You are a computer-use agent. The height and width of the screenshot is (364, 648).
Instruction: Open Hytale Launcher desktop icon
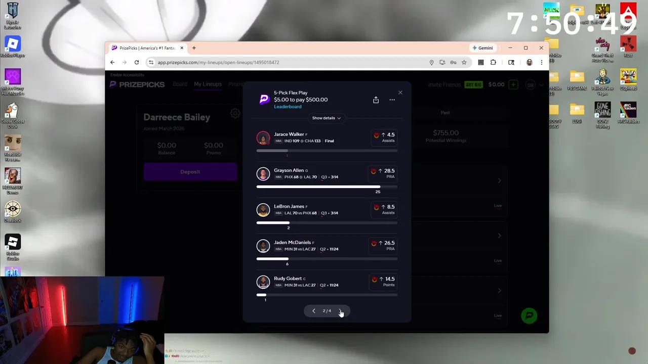click(x=12, y=16)
